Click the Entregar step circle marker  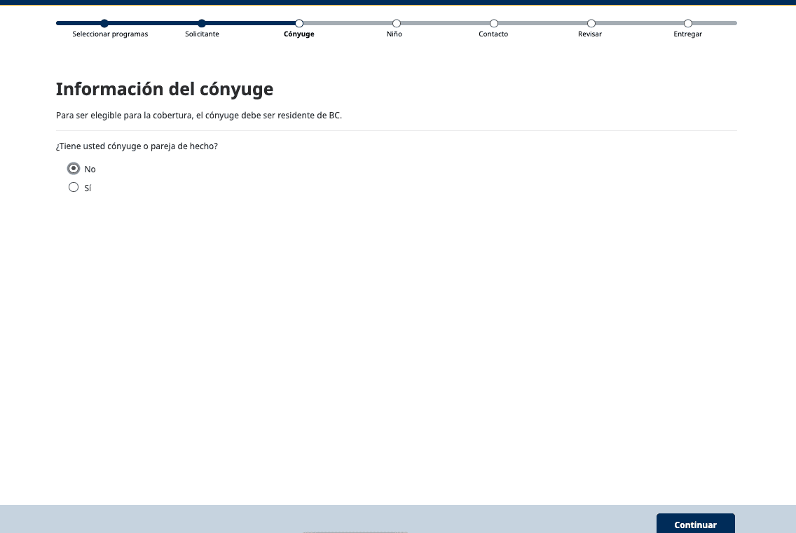(x=688, y=23)
